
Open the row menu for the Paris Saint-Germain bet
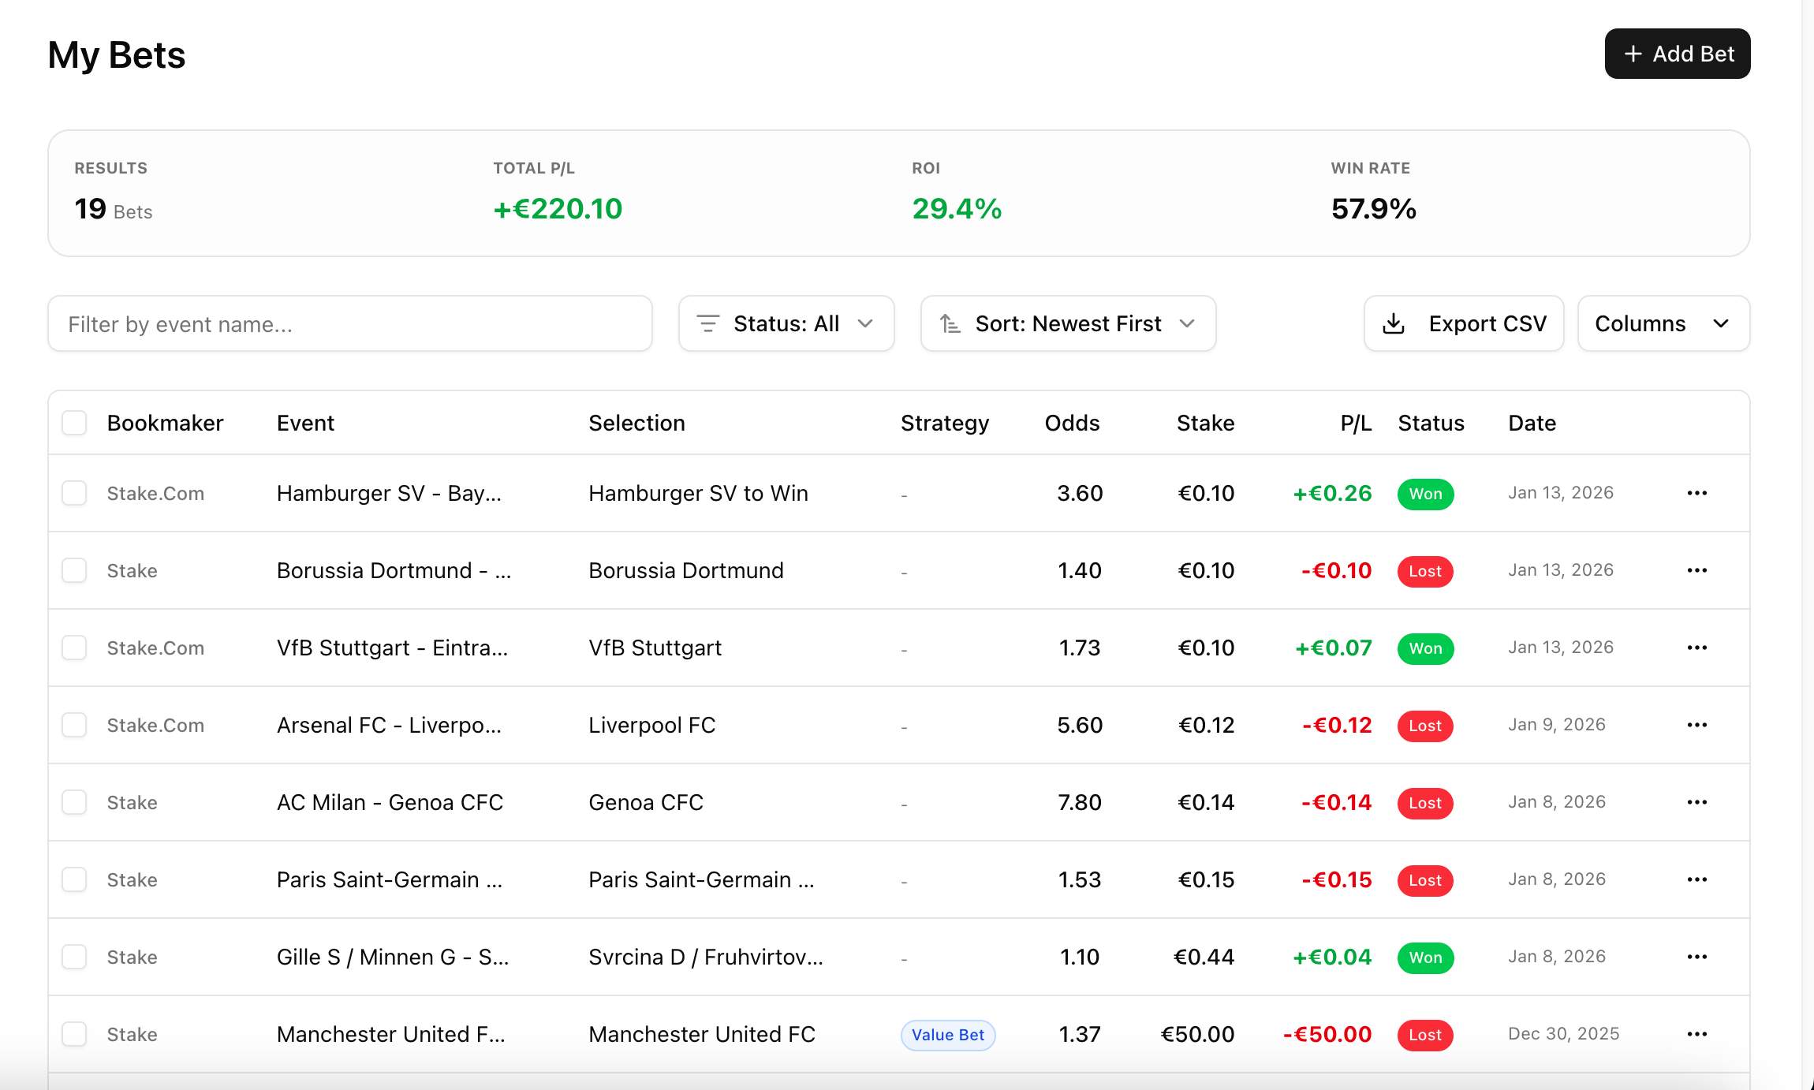point(1697,879)
